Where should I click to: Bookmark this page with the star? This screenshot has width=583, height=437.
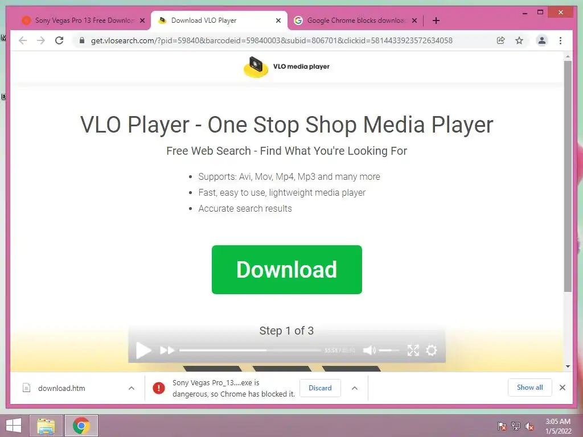tap(519, 40)
